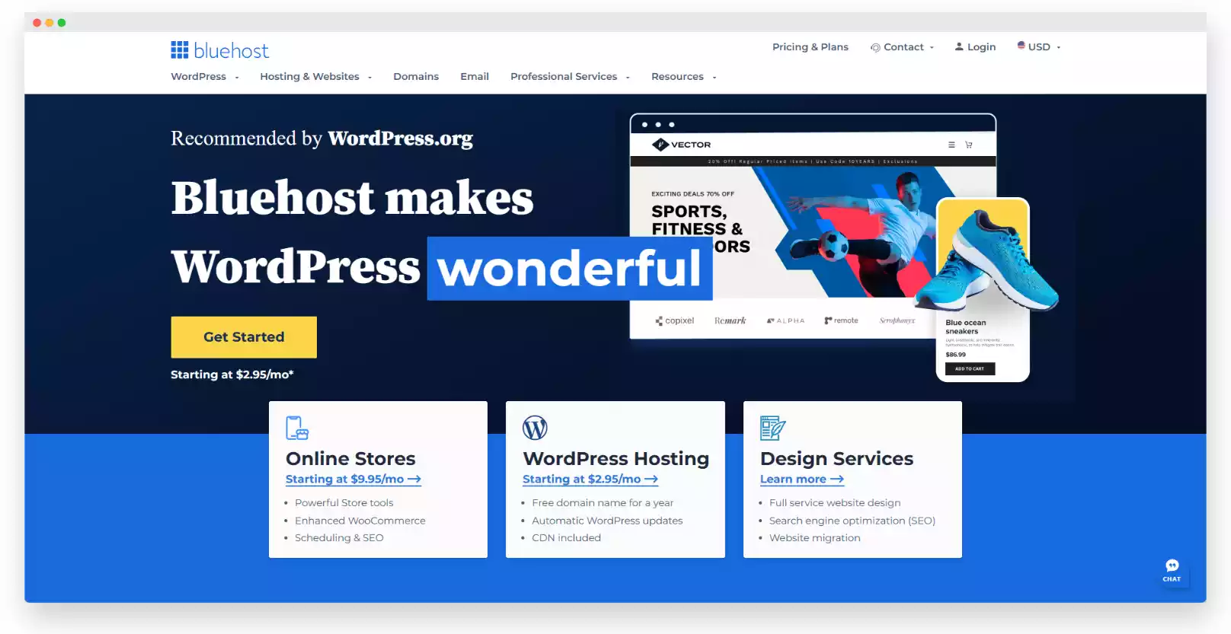Click the copixel brand logo
This screenshot has width=1231, height=634.
pyautogui.click(x=675, y=320)
